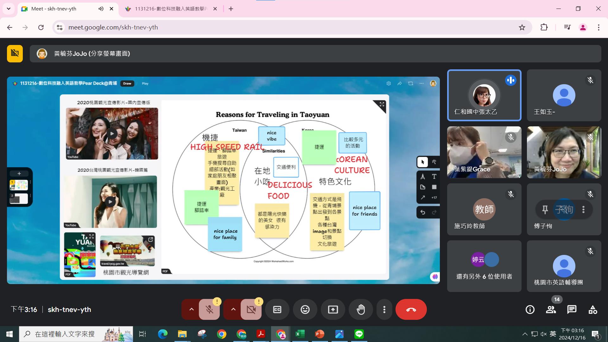The image size is (608, 342).
Task: Click the 還有另外 6 位使用者 tile
Action: tap(484, 266)
